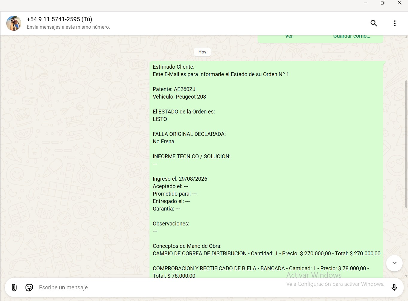The height and width of the screenshot is (301, 408).
Task: Click the paperclip attach icon
Action: 14,288
